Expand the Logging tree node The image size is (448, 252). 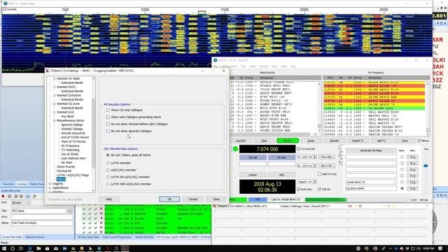pyautogui.click(x=50, y=183)
